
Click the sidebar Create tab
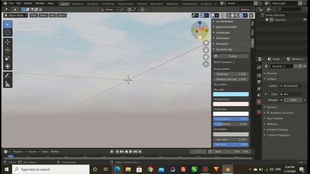tap(252, 43)
